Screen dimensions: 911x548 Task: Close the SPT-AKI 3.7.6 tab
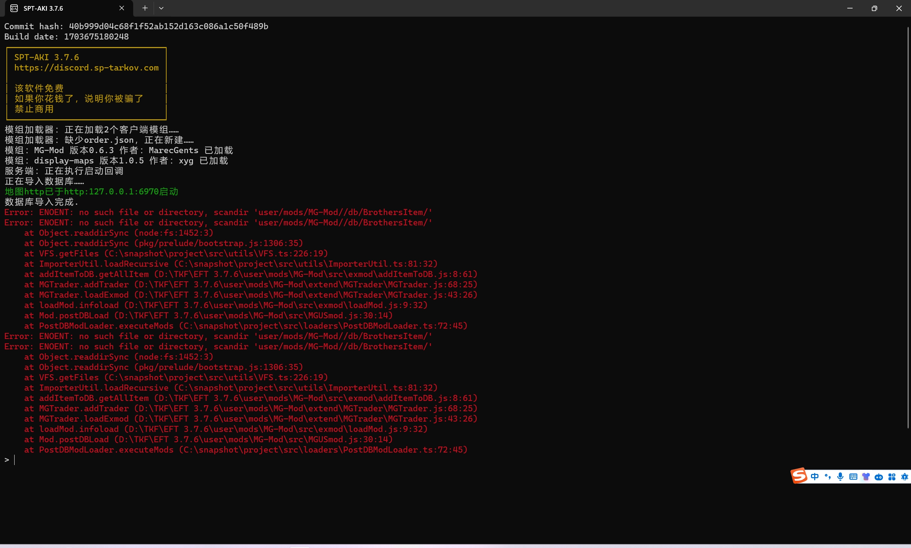(x=121, y=8)
